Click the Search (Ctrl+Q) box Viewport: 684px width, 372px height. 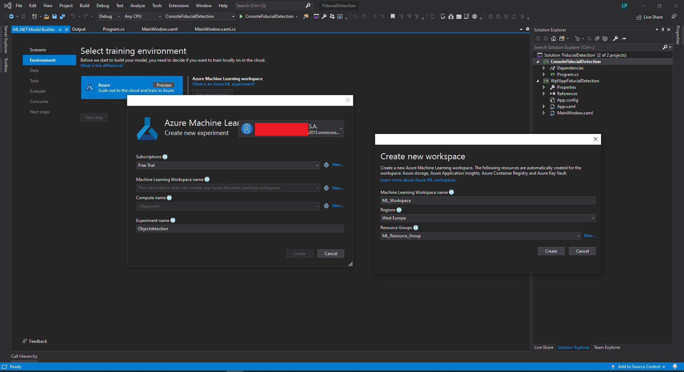(273, 6)
